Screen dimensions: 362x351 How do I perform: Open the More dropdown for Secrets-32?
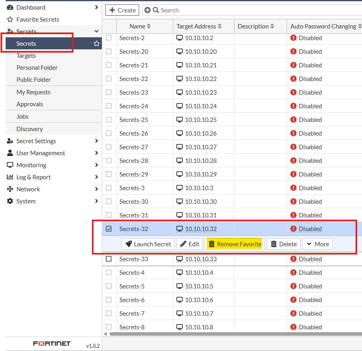[x=317, y=244]
